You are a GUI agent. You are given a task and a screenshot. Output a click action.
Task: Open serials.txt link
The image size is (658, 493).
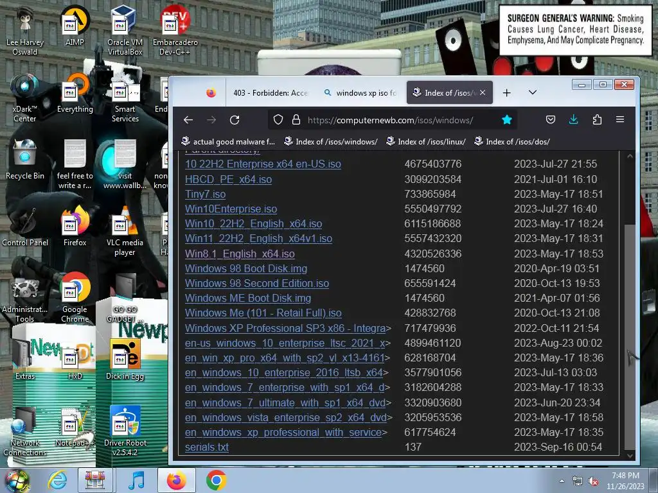[206, 447]
